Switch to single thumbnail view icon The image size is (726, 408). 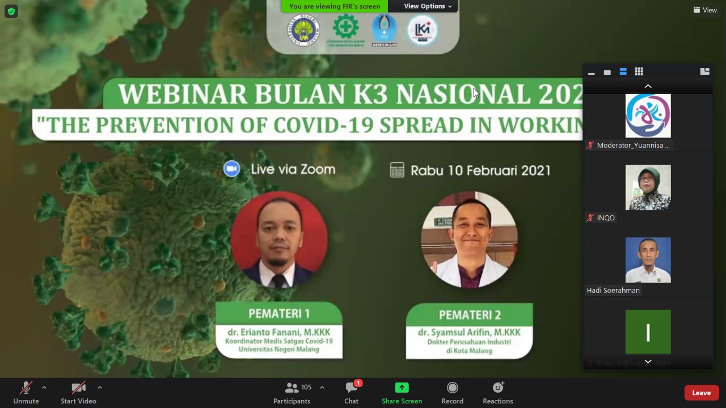pos(607,72)
